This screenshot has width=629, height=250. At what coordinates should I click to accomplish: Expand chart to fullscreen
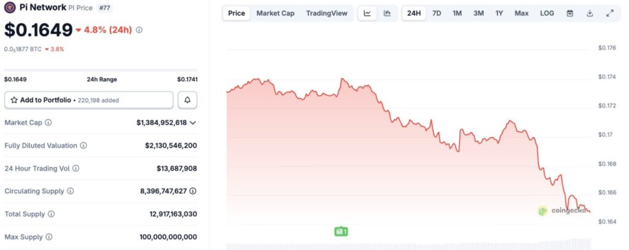[609, 14]
